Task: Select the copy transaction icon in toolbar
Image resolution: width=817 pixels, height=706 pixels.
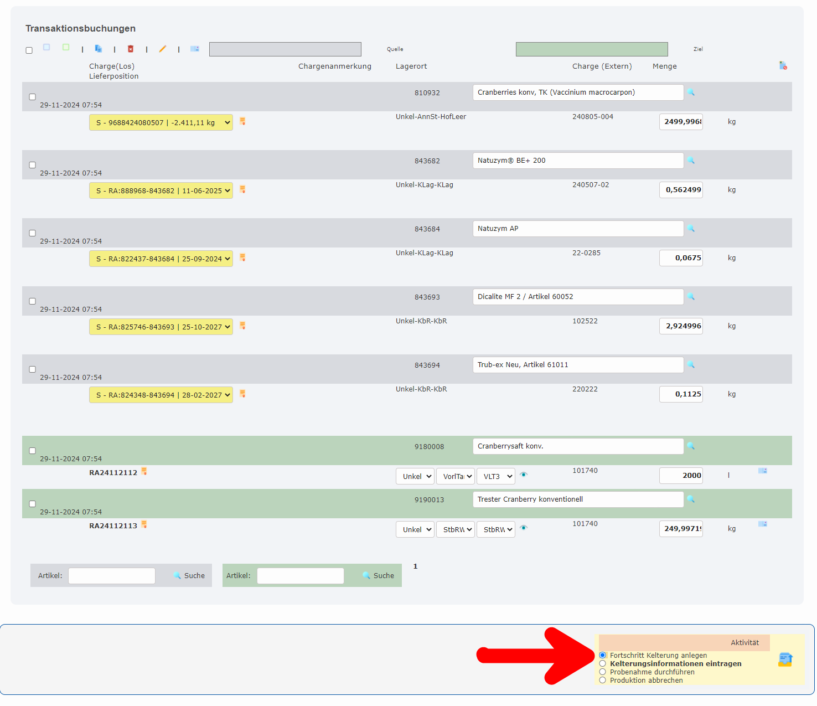Action: 99,49
